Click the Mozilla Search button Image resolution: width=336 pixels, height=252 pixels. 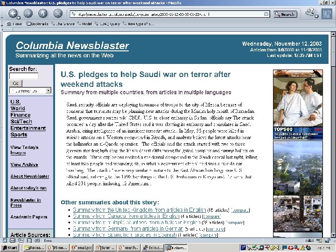click(285, 14)
